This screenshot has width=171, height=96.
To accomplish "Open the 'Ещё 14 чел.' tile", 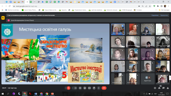I will (148, 79).
